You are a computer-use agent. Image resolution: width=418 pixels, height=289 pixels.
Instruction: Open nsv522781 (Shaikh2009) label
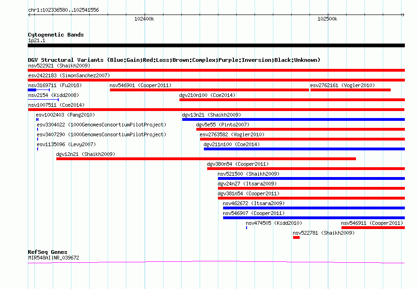pyautogui.click(x=324, y=233)
